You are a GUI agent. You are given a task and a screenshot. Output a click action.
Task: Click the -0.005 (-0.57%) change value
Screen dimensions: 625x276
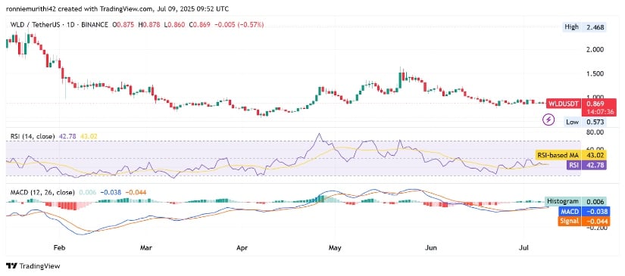(x=239, y=25)
